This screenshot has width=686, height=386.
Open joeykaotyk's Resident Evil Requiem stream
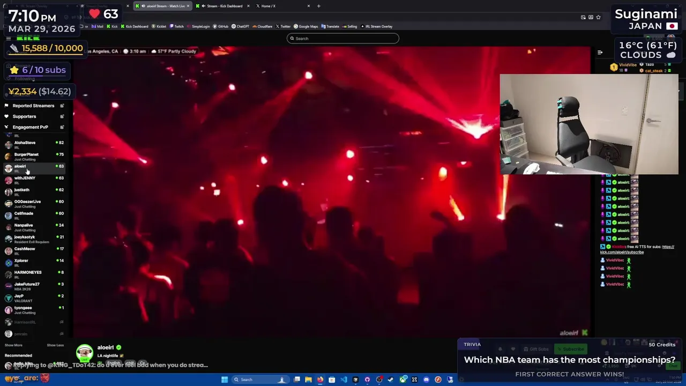pyautogui.click(x=34, y=239)
